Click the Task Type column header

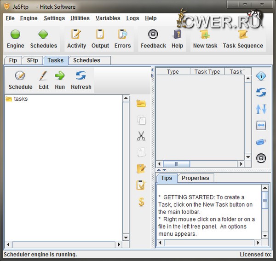(207, 72)
